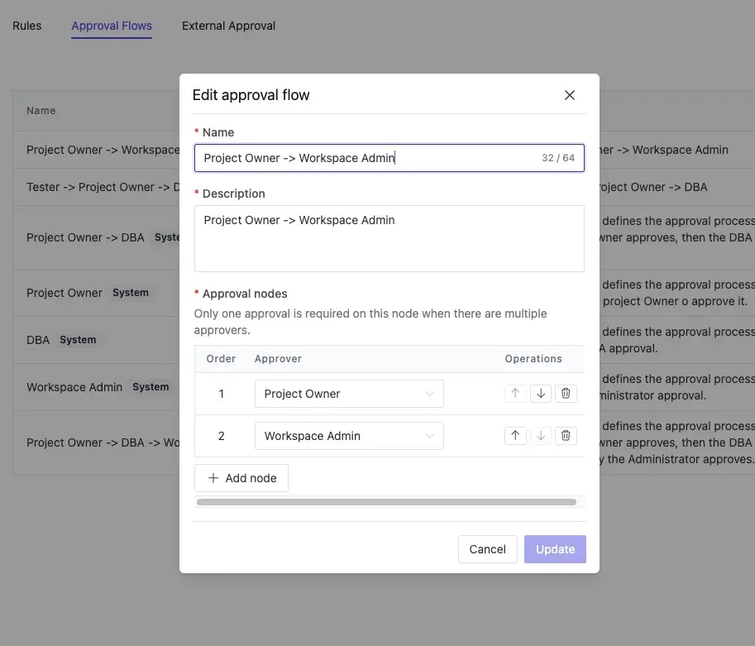
Task: Open the Workspace Admin approver dropdown
Action: (x=349, y=436)
